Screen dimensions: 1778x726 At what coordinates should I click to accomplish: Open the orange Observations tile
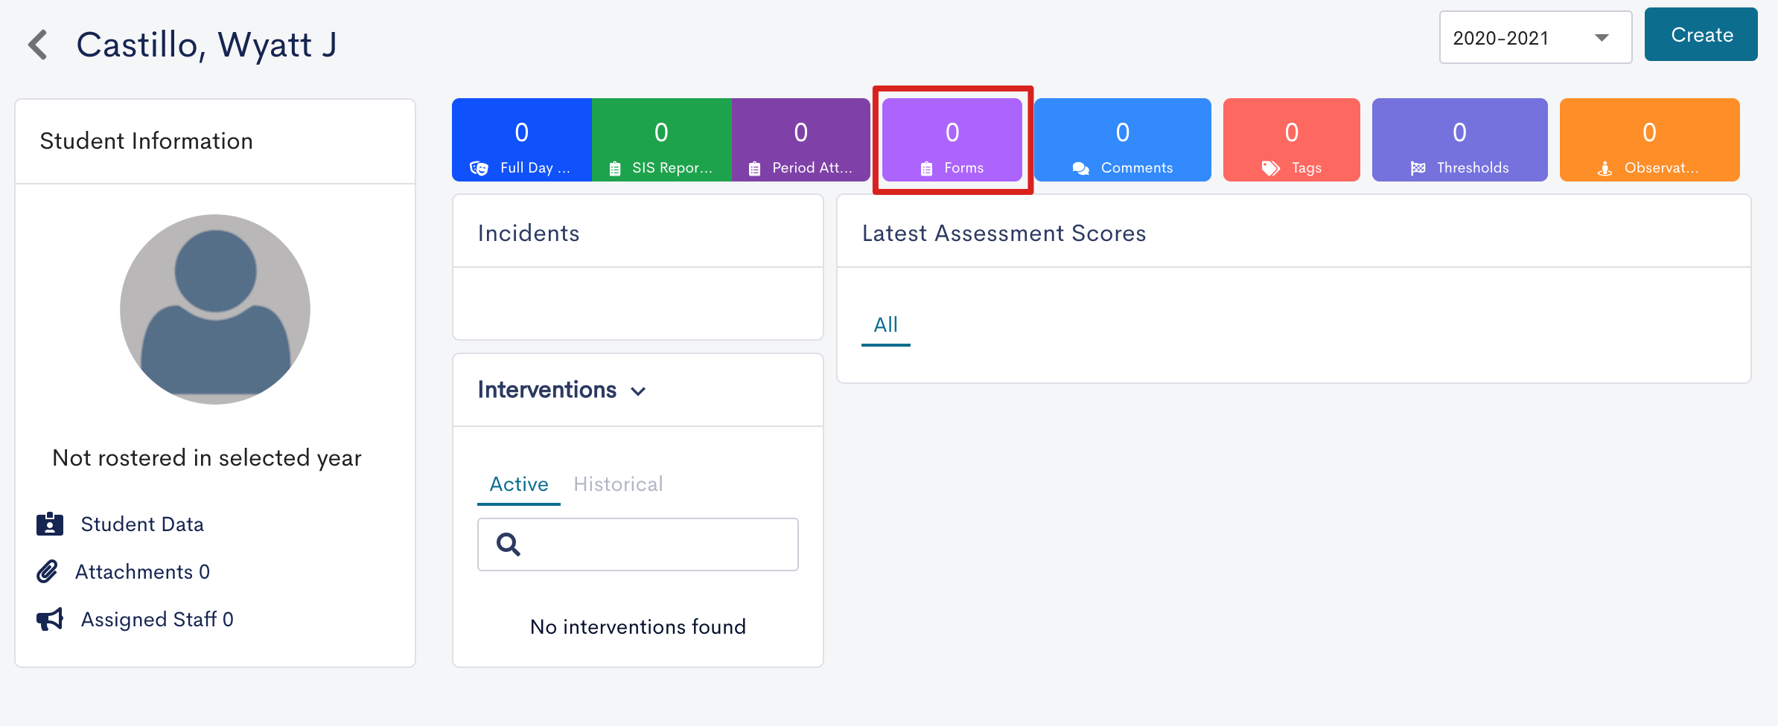[x=1650, y=140]
